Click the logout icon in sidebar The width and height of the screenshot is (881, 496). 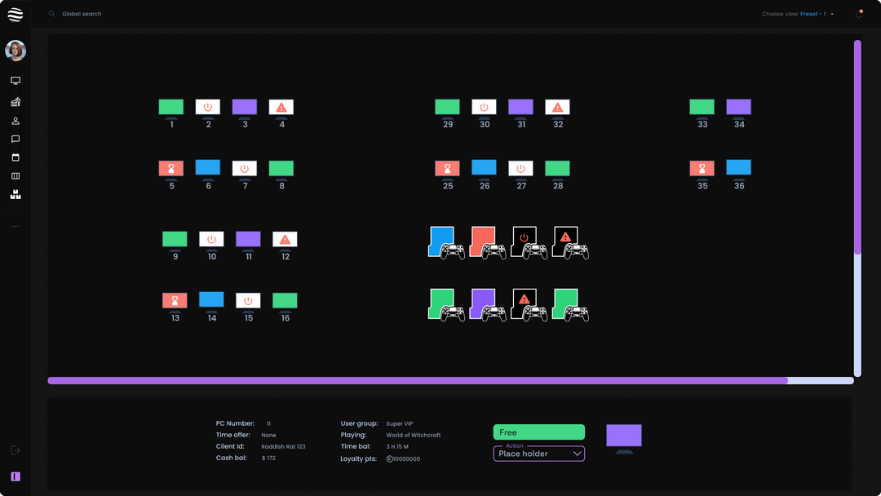click(15, 450)
